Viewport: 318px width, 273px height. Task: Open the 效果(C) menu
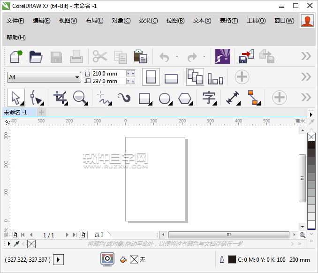148,21
